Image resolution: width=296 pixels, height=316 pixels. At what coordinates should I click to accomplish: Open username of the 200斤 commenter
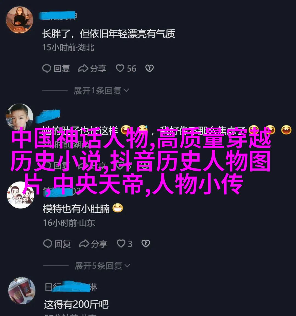[x=71, y=287]
